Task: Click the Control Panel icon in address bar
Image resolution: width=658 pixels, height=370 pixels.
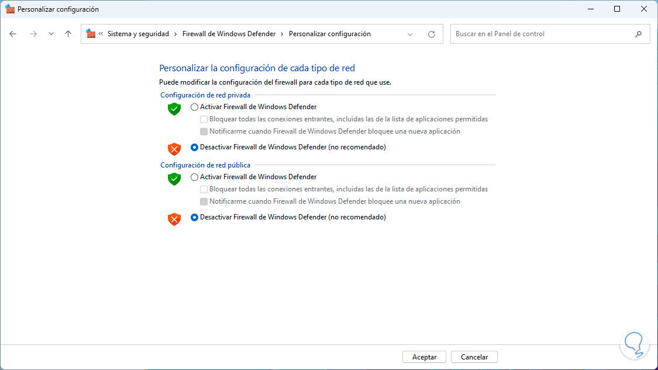Action: [x=91, y=33]
